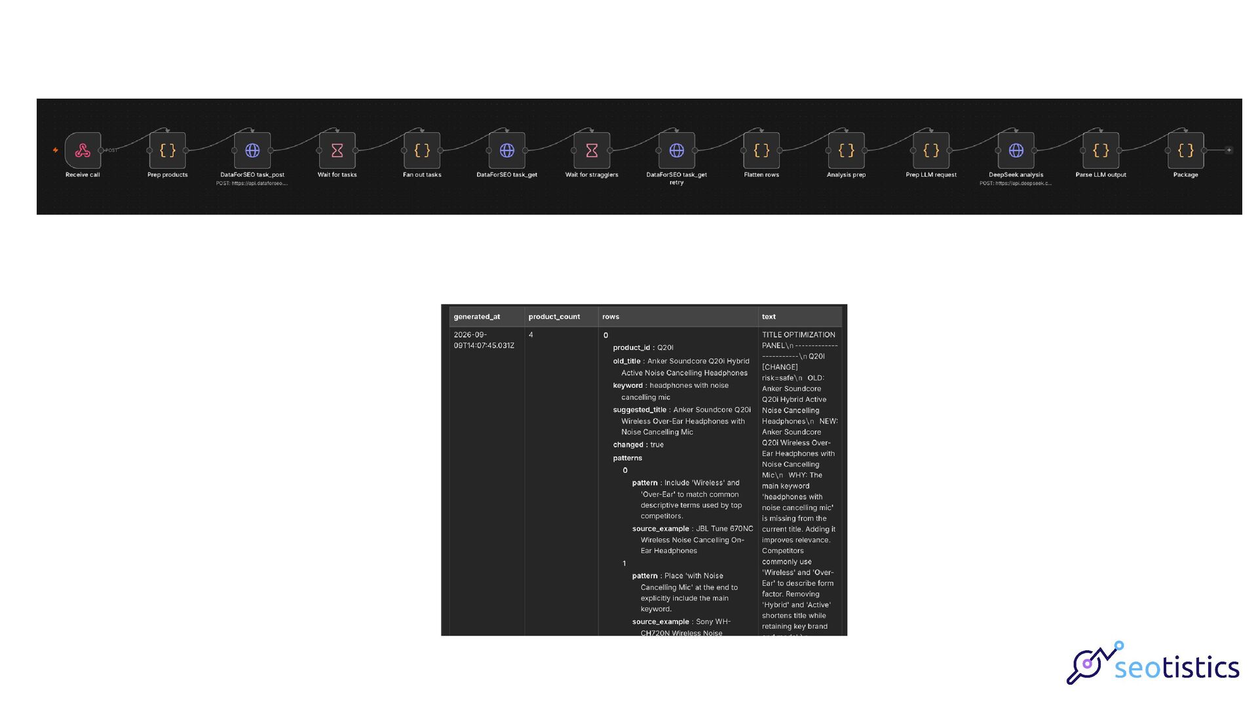Open the Prep products code node
1258x707 pixels.
168,151
